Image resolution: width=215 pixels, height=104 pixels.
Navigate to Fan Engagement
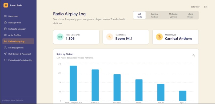pos(18,47)
